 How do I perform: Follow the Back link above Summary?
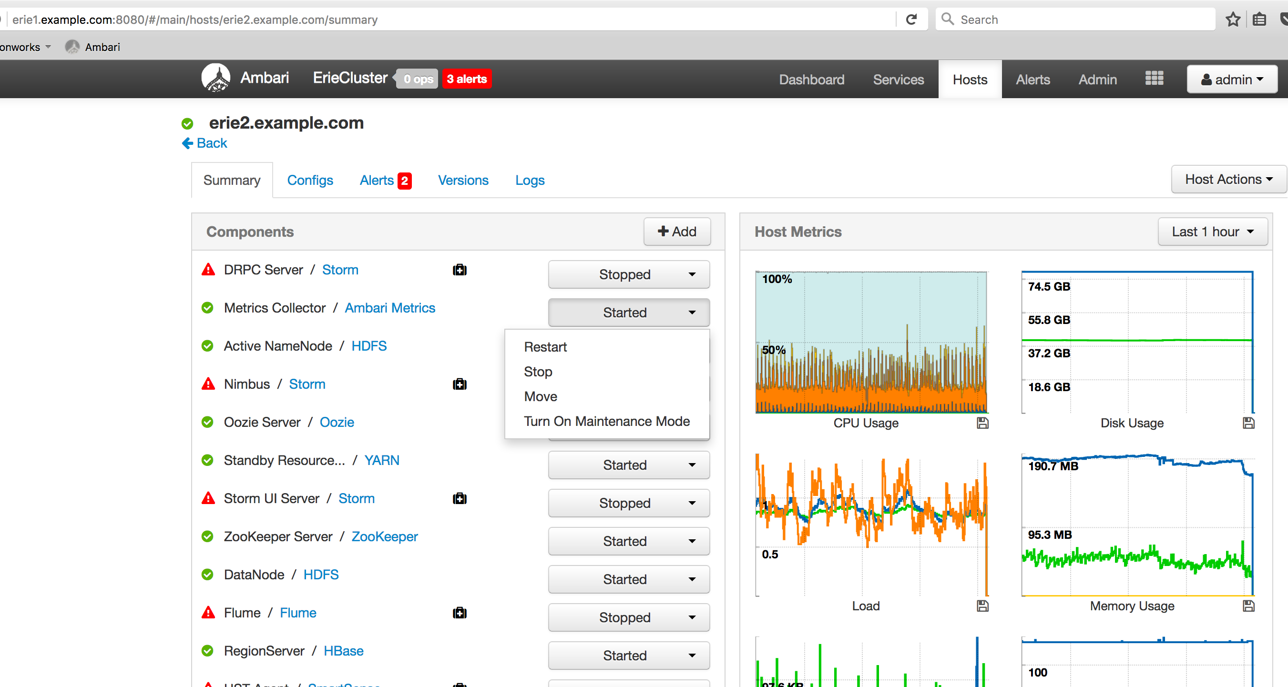(x=204, y=143)
